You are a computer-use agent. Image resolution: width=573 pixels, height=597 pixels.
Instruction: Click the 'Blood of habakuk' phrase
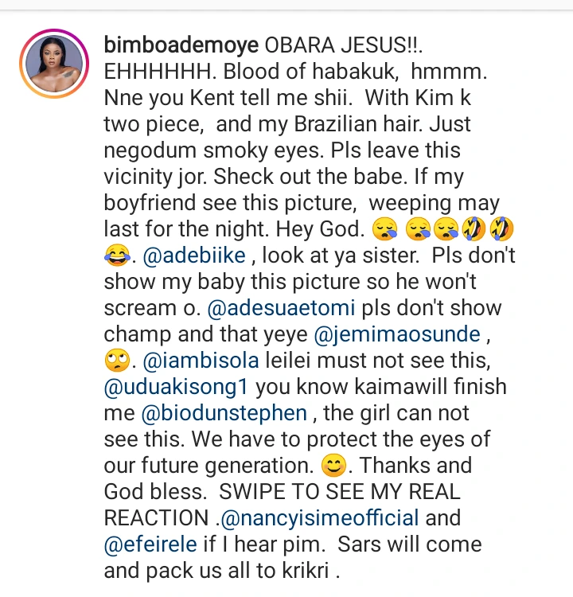tap(310, 72)
